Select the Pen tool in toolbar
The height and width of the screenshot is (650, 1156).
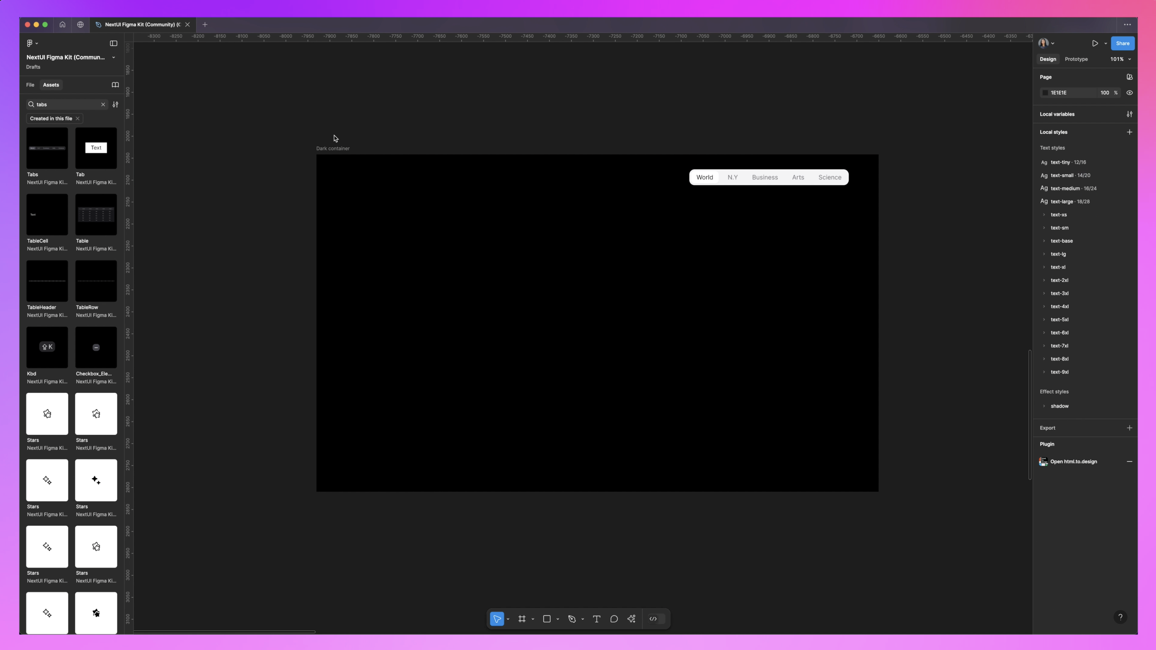[x=571, y=618]
